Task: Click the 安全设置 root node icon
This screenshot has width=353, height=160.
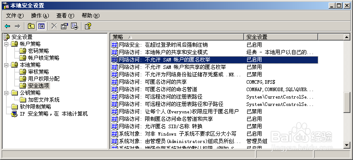Action: (7, 37)
